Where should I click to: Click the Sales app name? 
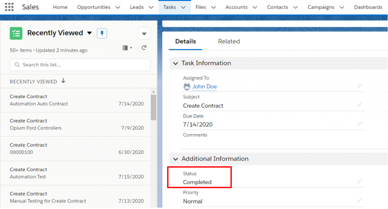[30, 7]
